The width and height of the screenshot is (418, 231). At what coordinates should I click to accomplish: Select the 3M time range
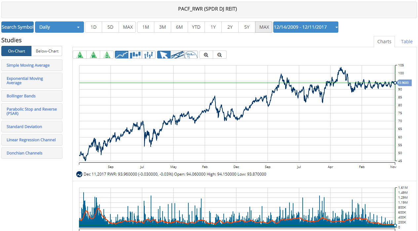(163, 27)
